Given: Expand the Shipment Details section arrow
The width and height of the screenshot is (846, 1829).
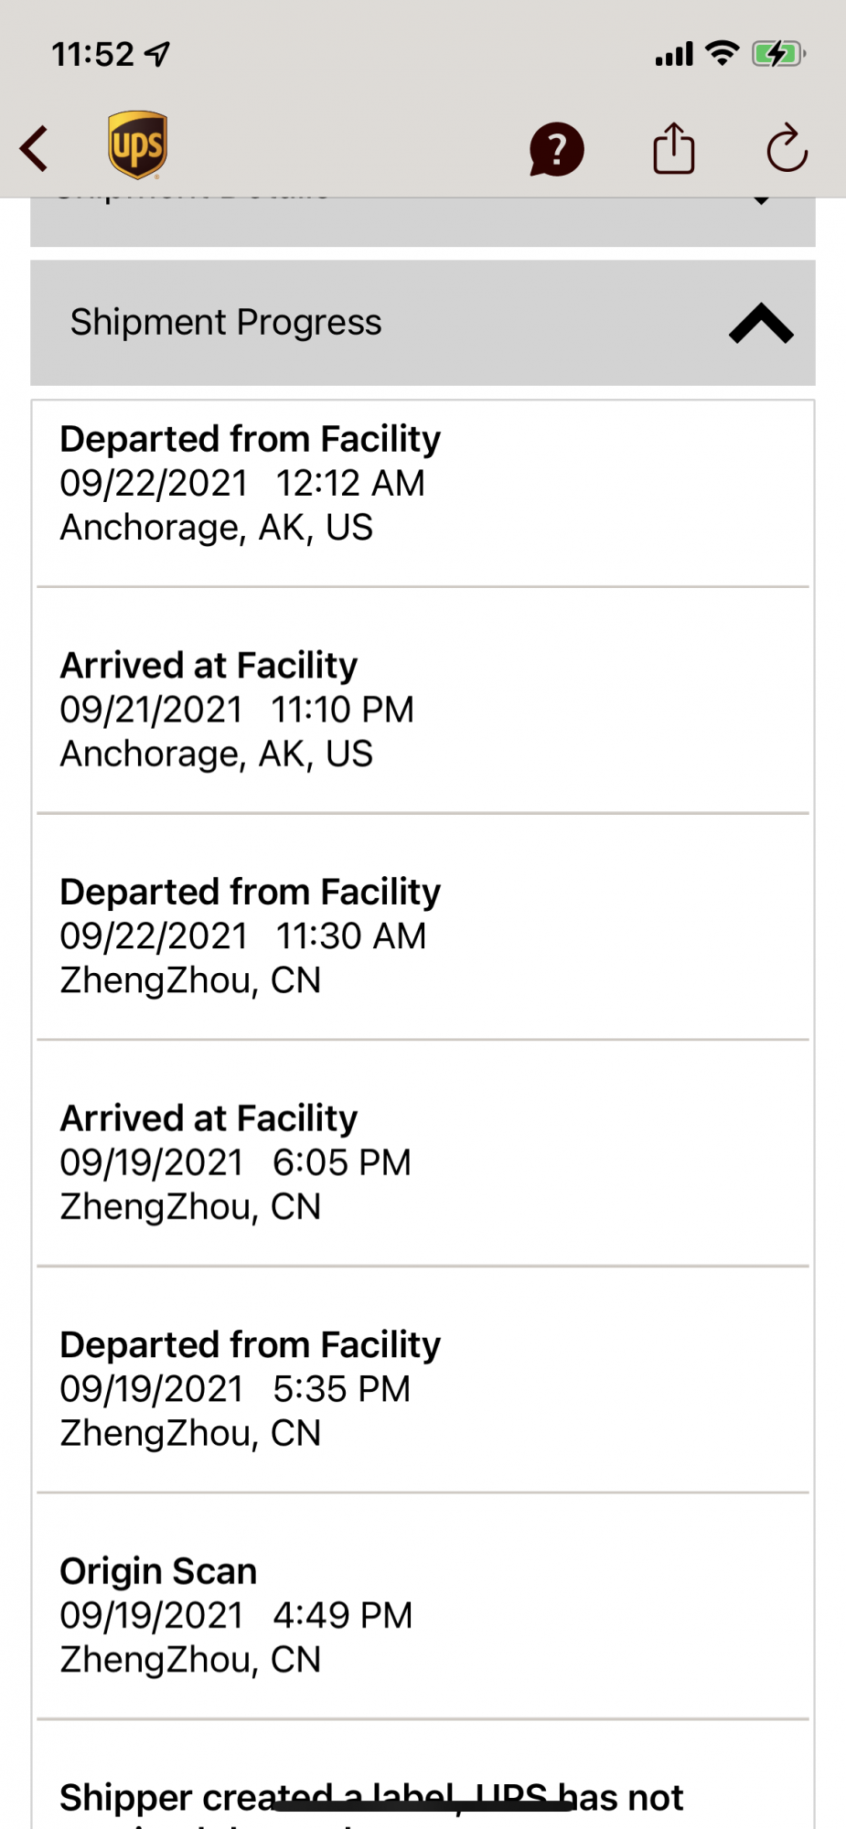Looking at the screenshot, I should point(761,198).
